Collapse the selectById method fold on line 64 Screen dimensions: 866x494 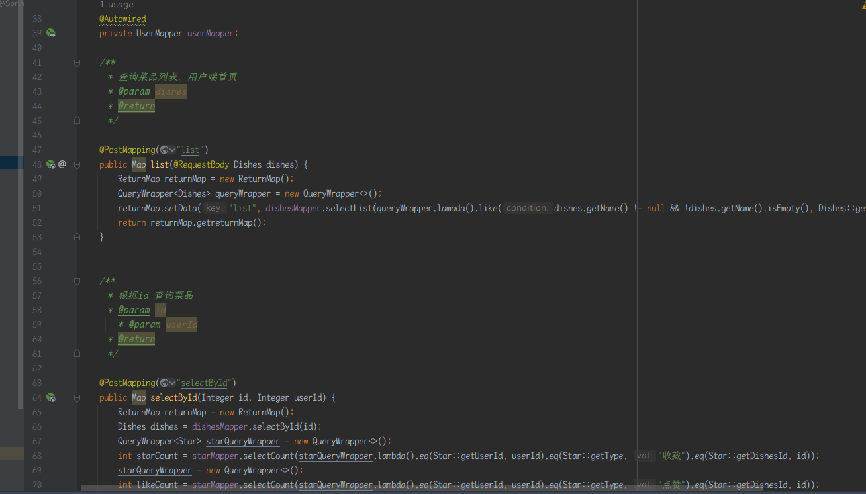point(77,397)
